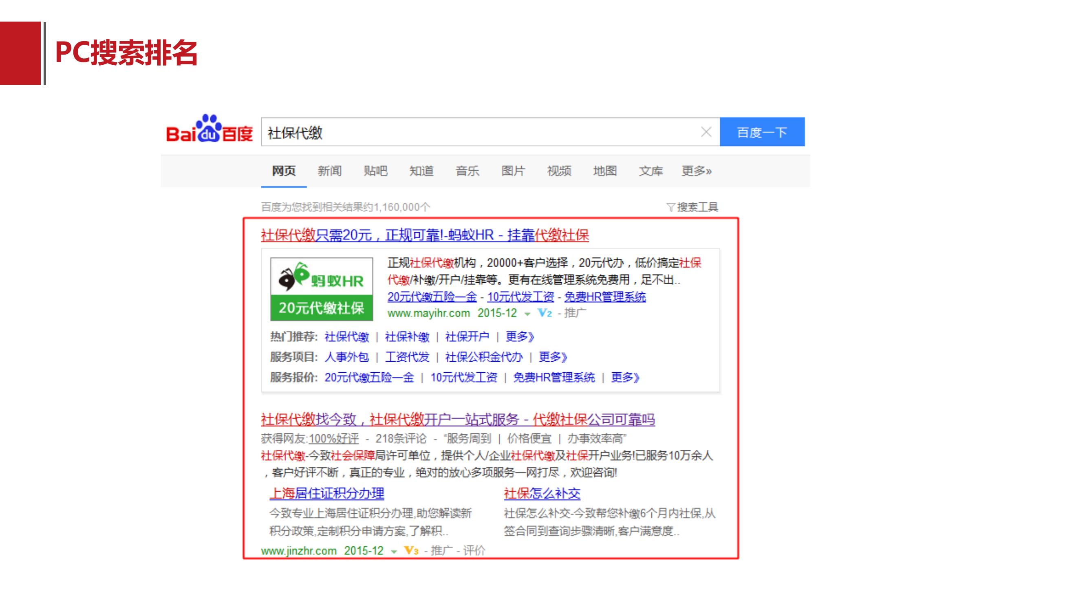Viewport: 1087px width, 611px height.
Task: Open the 音乐 tab
Action: tap(467, 171)
